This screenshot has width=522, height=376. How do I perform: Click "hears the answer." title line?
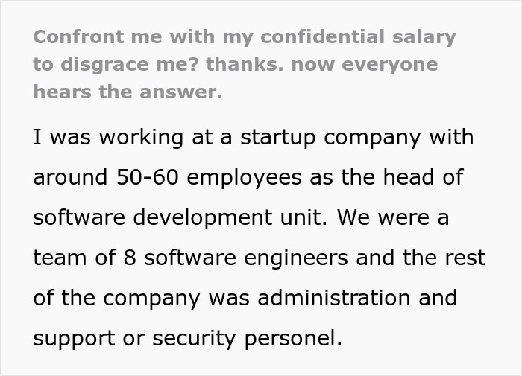128,93
